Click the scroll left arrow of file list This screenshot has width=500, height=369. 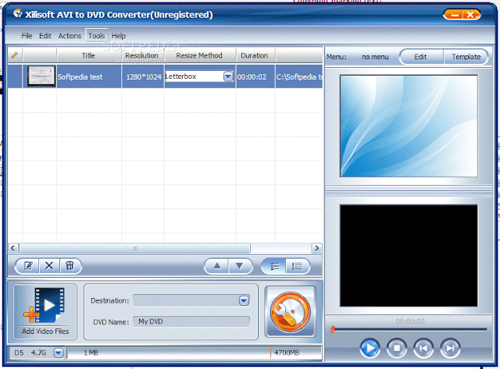tap(13, 248)
